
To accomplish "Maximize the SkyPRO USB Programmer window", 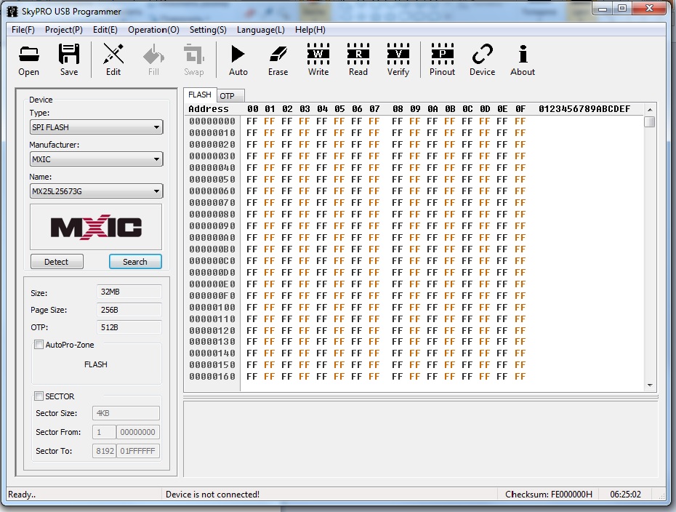I will pos(622,8).
